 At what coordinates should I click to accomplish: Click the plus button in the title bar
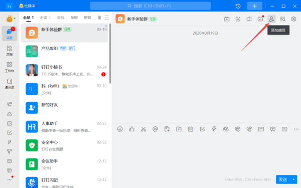pyautogui.click(x=254, y=6)
